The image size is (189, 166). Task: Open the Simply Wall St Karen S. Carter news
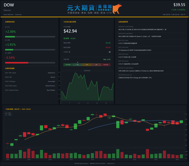click(x=139, y=36)
